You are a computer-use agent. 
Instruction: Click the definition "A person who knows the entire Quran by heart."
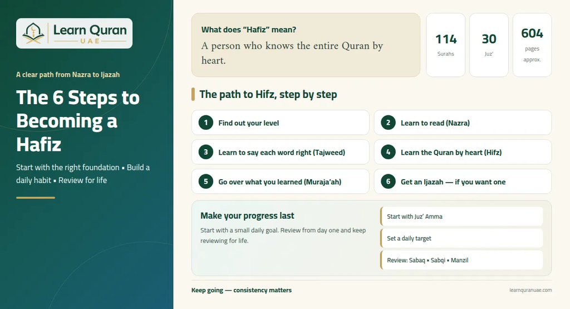292,53
